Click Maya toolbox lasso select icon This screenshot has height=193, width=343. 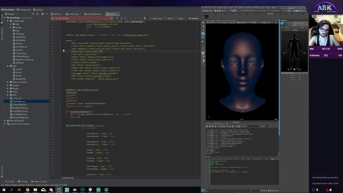point(203,26)
